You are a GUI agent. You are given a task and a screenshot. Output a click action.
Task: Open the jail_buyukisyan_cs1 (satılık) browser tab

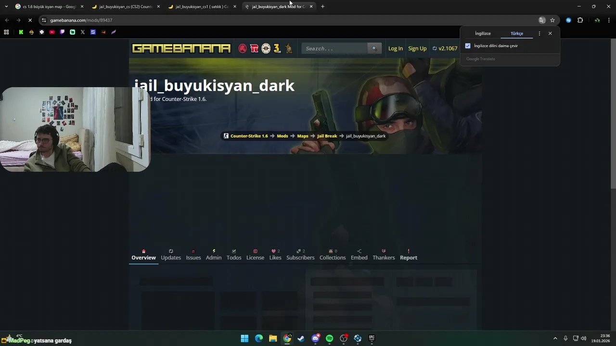tap(202, 7)
